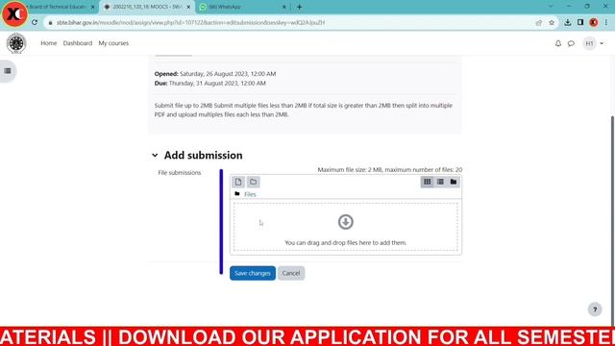Open Chrome three-dot menu
615x346 pixels.
[x=606, y=22]
